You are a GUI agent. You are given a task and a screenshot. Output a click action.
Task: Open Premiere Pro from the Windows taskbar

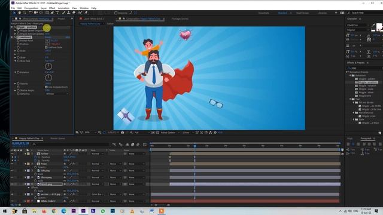[74, 211]
